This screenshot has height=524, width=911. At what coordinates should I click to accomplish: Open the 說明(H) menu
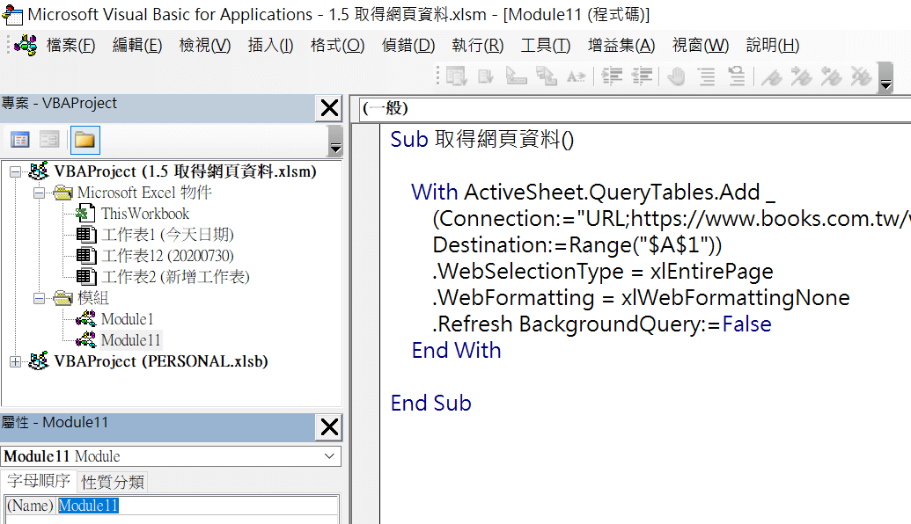[x=773, y=45]
